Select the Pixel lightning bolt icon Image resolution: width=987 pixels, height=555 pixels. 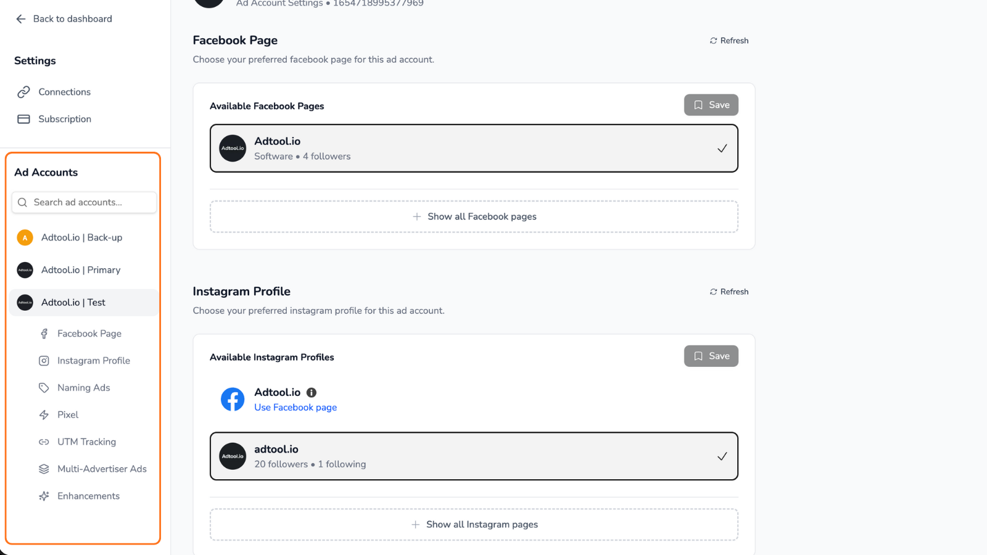click(44, 414)
